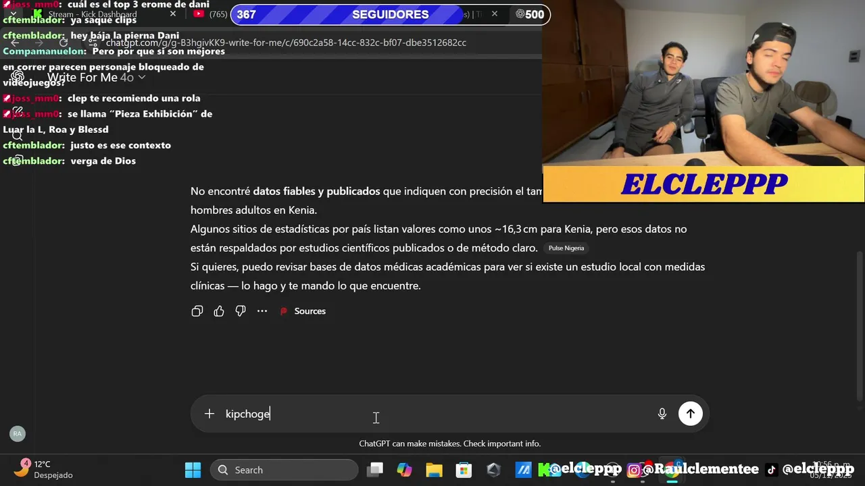The height and width of the screenshot is (486, 865).
Task: Start voice dictation with microphone icon
Action: point(662,414)
